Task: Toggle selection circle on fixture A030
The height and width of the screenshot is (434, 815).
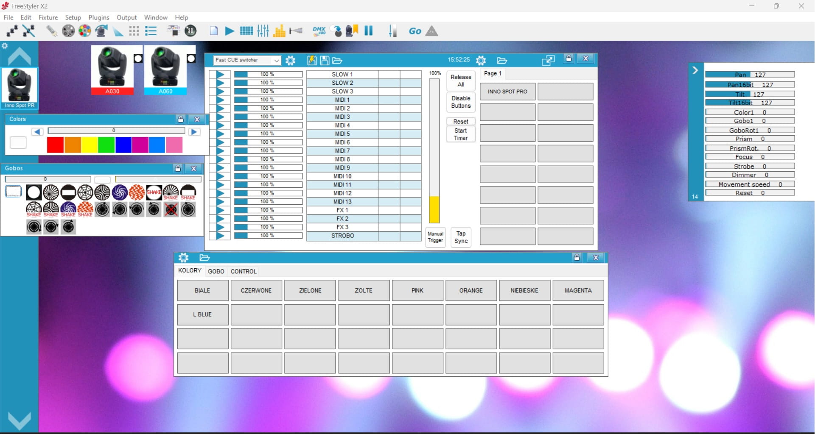Action: [138, 59]
